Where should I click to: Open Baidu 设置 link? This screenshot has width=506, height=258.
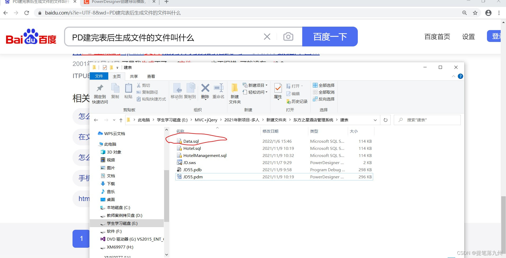(468, 36)
